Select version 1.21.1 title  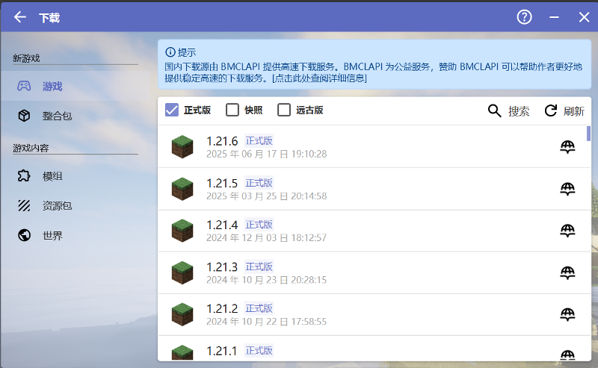coord(221,351)
